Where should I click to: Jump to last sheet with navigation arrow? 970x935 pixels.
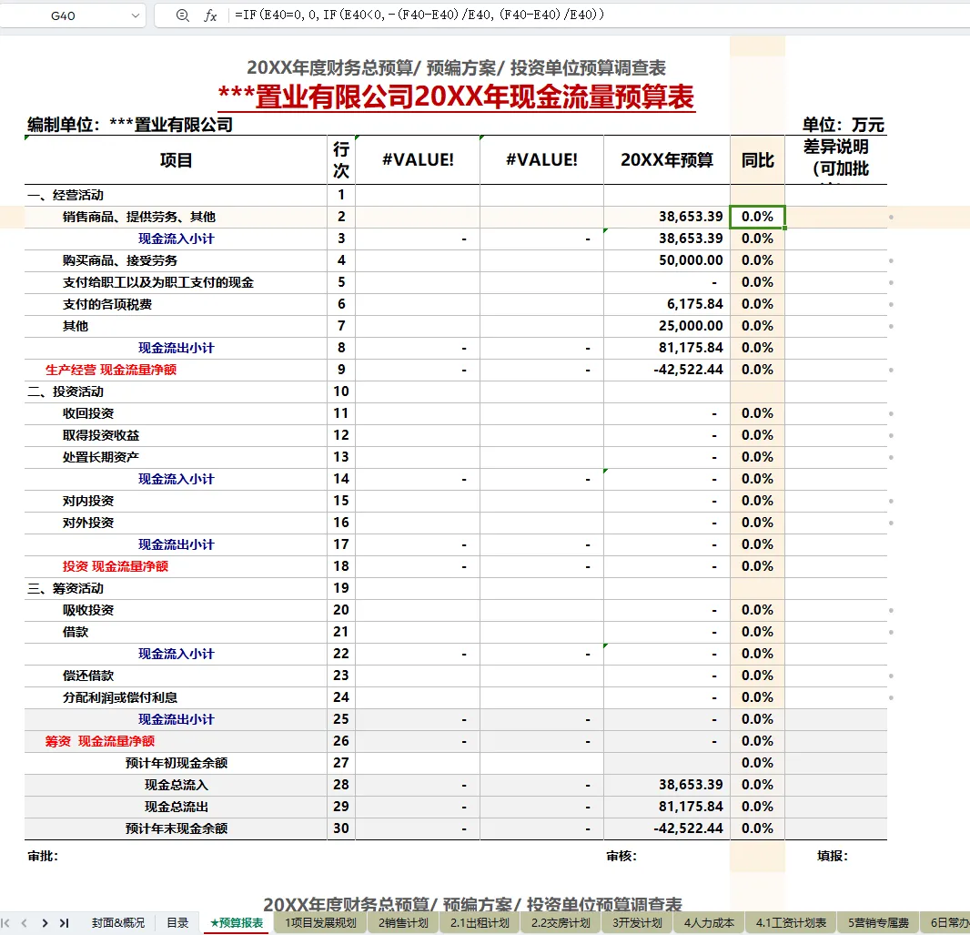click(64, 922)
